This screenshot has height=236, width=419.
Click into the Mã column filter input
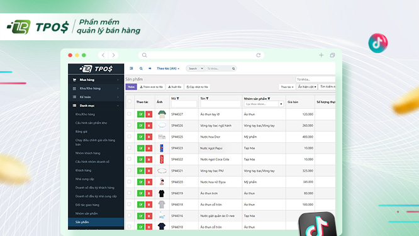(x=184, y=104)
